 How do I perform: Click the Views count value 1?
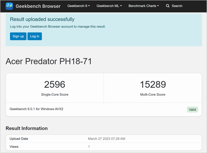pyautogui.click(x=89, y=147)
